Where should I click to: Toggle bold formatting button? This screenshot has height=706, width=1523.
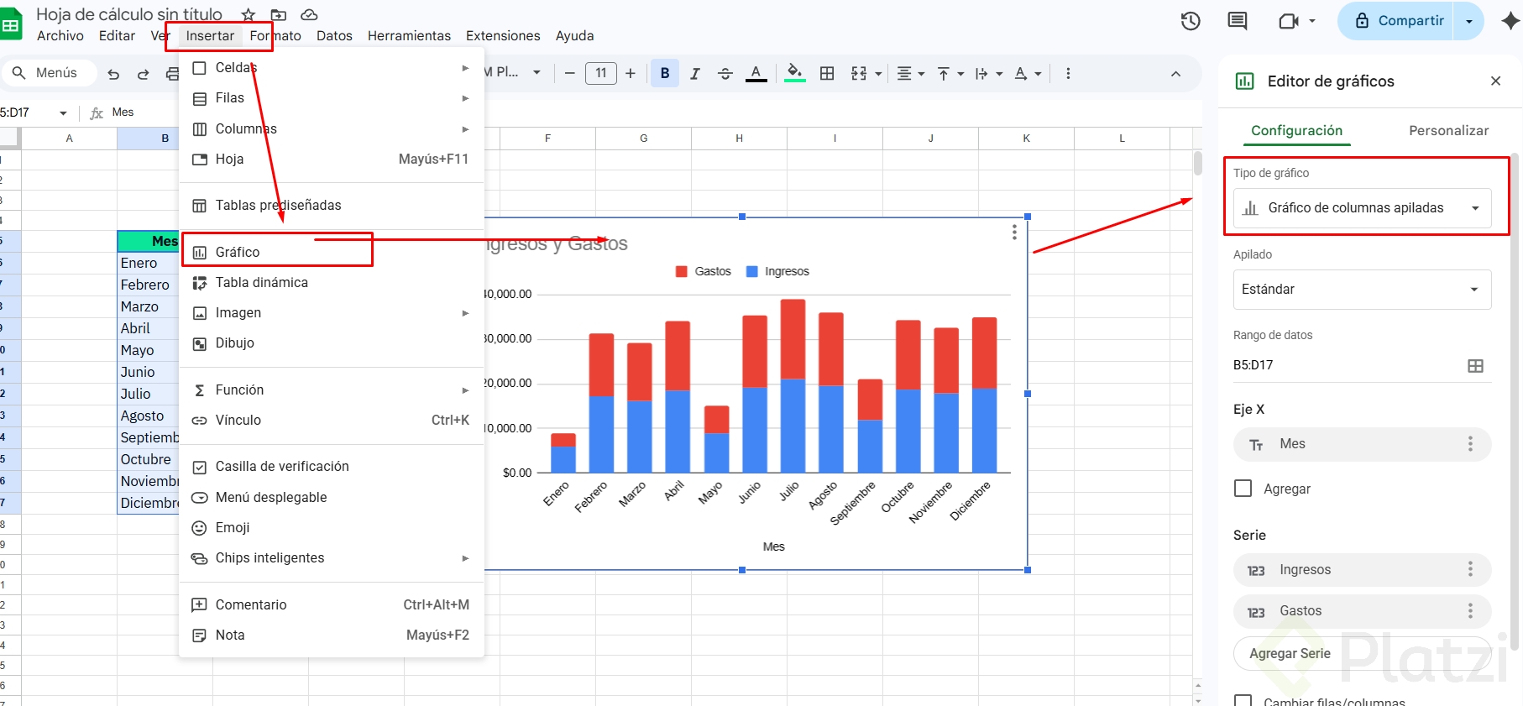[665, 73]
